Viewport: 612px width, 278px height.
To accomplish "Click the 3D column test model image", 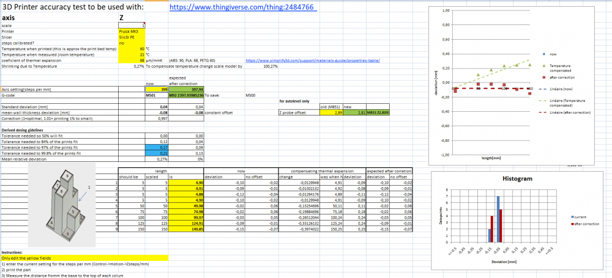I will (x=62, y=205).
